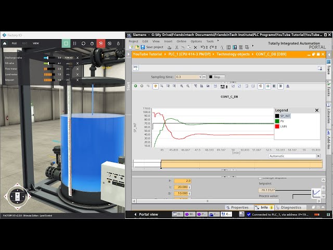Click the export chart icon at toolbar end
Screen dimensions: 333x250
(x=288, y=86)
